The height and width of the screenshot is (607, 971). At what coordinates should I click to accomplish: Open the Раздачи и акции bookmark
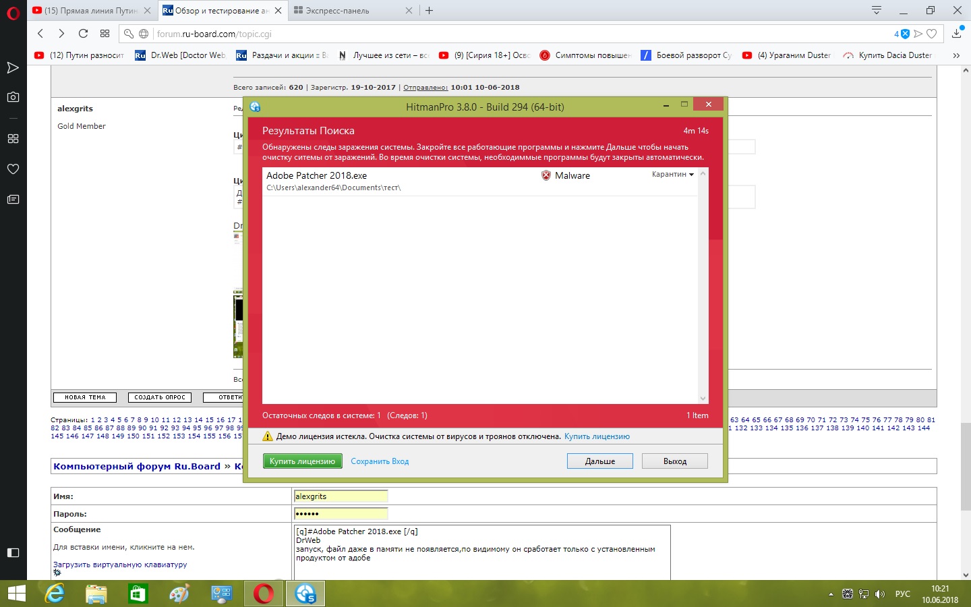(x=282, y=55)
